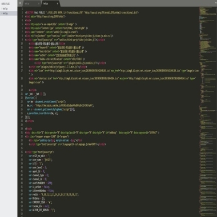Click inside the body tag on line 31

(92, 132)
